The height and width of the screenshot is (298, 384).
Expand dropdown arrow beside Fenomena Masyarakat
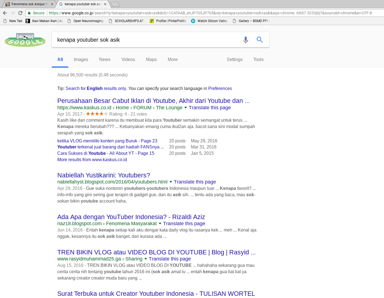(x=160, y=223)
